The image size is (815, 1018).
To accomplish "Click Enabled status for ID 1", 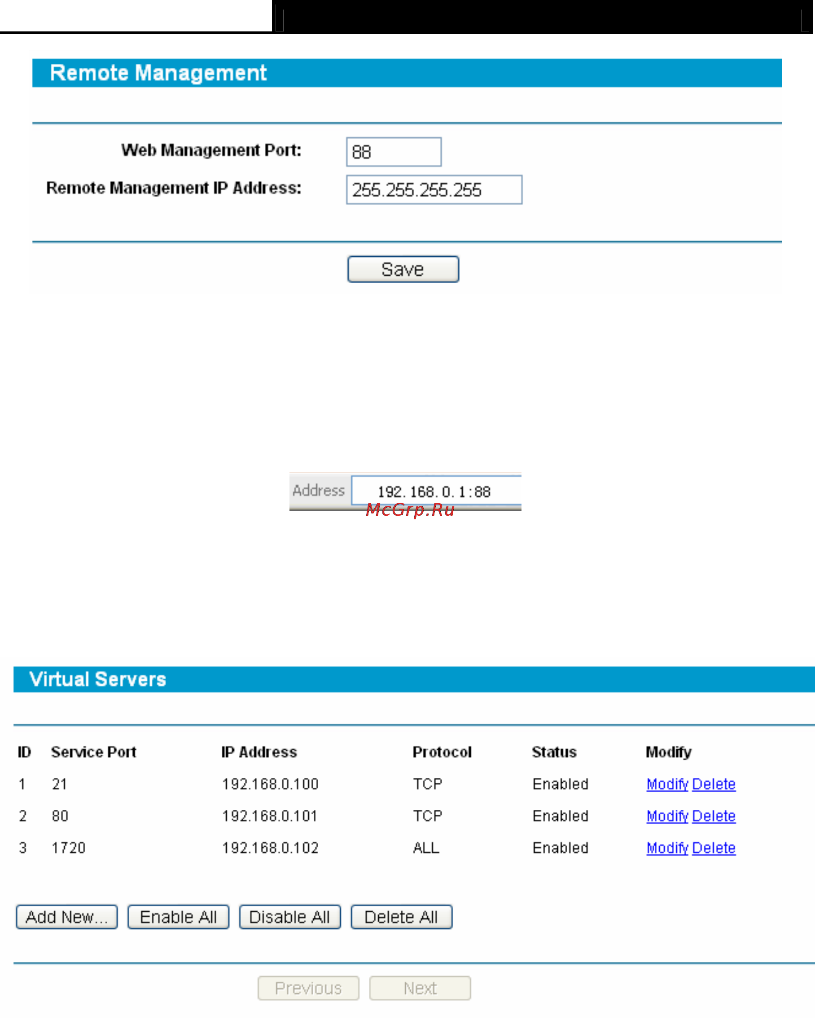I will pyautogui.click(x=561, y=784).
